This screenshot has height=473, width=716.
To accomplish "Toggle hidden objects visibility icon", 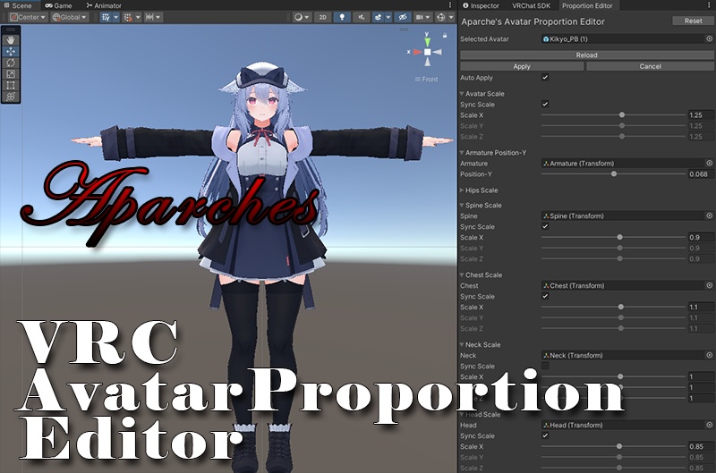I will [x=402, y=17].
